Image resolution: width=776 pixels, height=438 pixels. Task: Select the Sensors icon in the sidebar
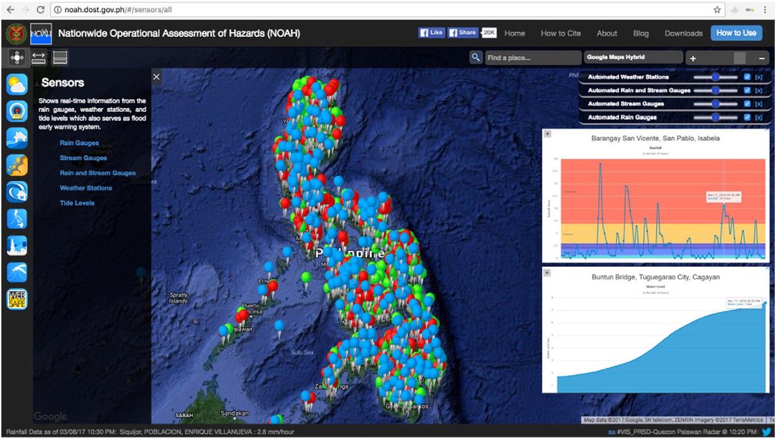click(16, 110)
